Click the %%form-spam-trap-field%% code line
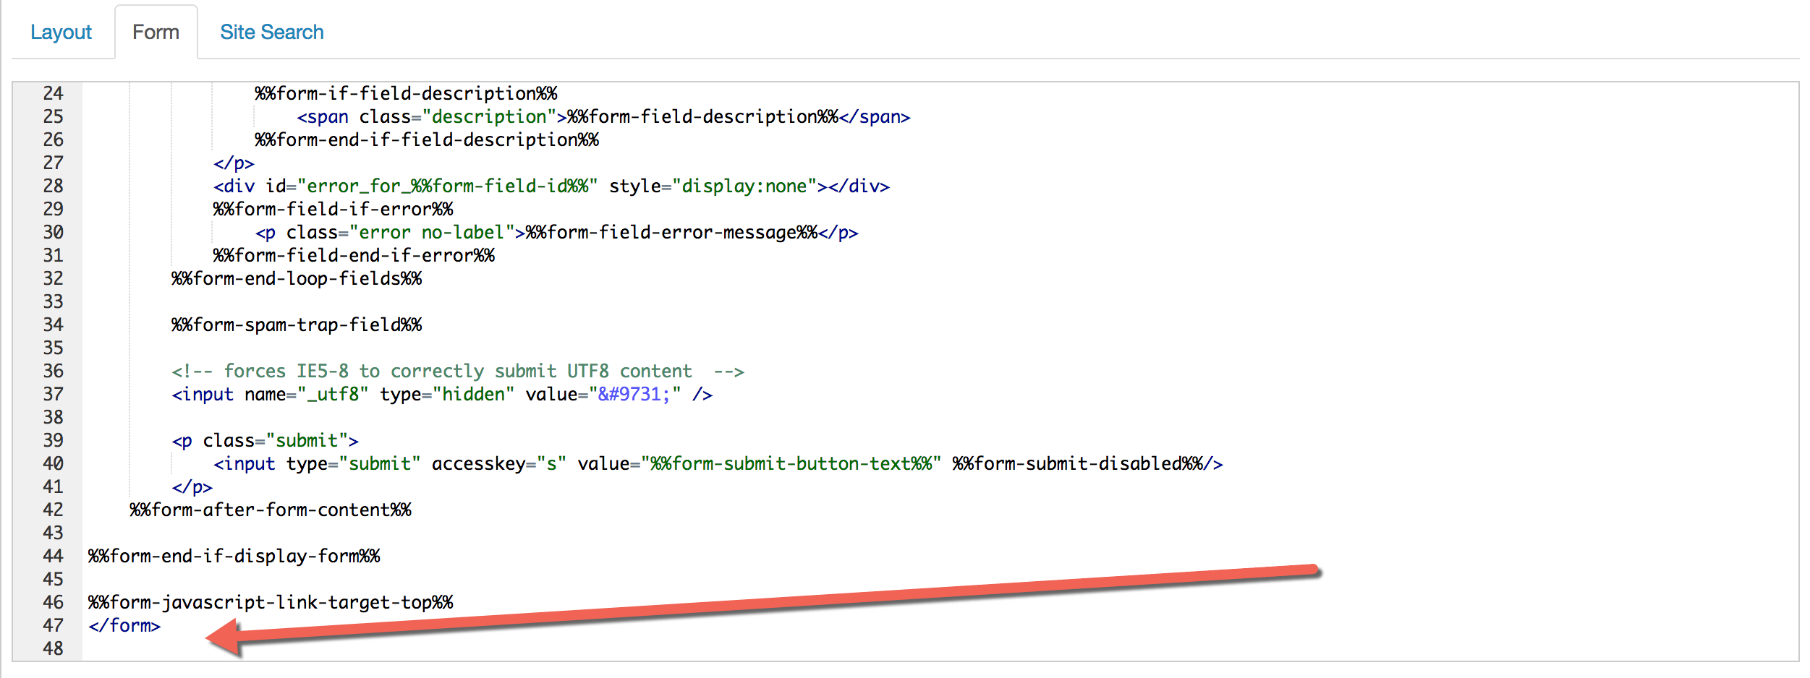The image size is (1810, 678). click(x=297, y=325)
